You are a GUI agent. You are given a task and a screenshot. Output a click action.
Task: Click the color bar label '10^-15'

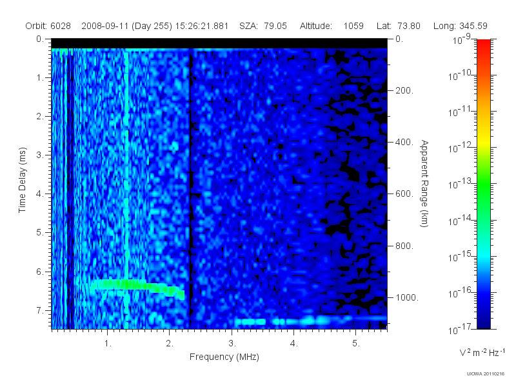point(460,256)
